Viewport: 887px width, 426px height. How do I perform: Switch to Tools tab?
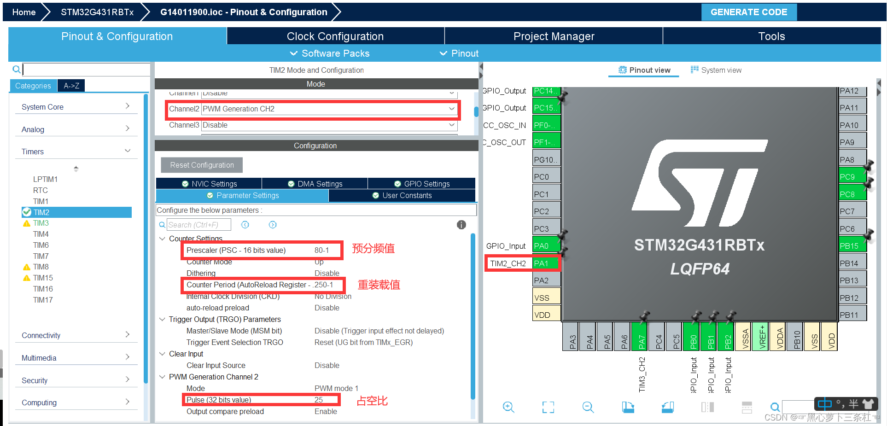pyautogui.click(x=772, y=36)
